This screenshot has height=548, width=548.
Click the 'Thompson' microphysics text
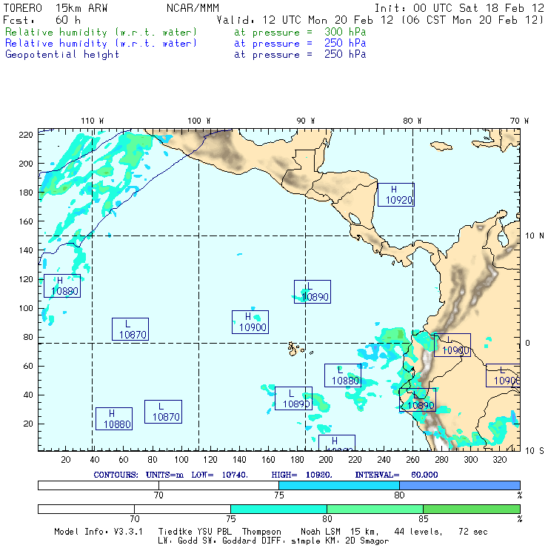(x=261, y=532)
